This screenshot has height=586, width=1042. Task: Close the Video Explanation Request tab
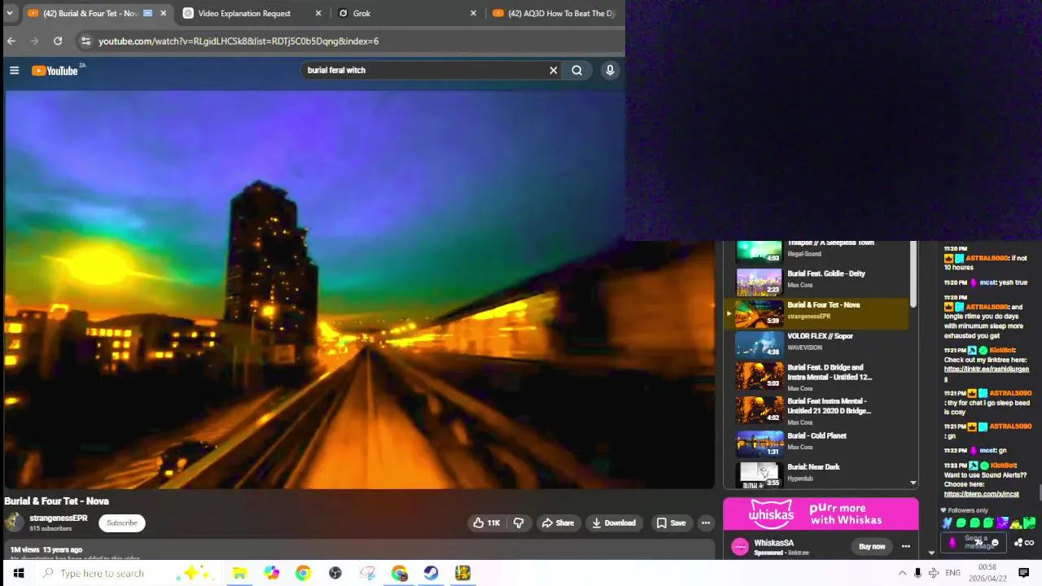coord(318,13)
